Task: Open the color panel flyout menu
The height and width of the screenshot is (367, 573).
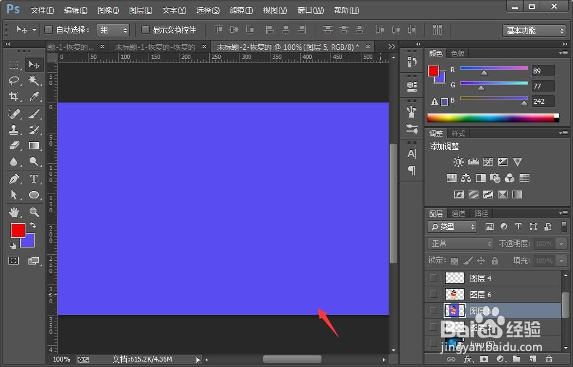Action: coord(563,53)
